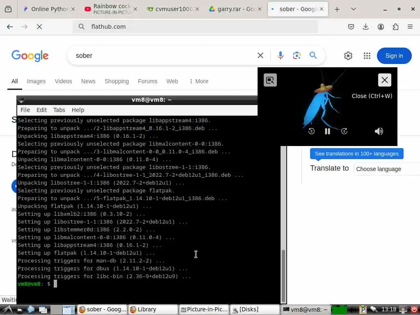The width and height of the screenshot is (420, 315).
Task: Click the Sign in button
Action: pyautogui.click(x=394, y=56)
